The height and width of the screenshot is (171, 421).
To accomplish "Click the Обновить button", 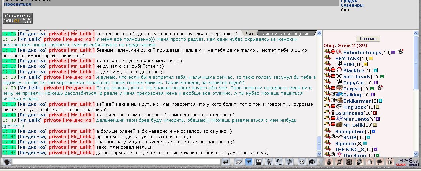I will pos(368,39).
